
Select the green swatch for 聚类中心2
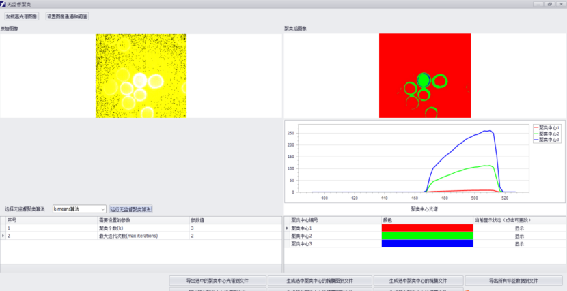coord(427,236)
